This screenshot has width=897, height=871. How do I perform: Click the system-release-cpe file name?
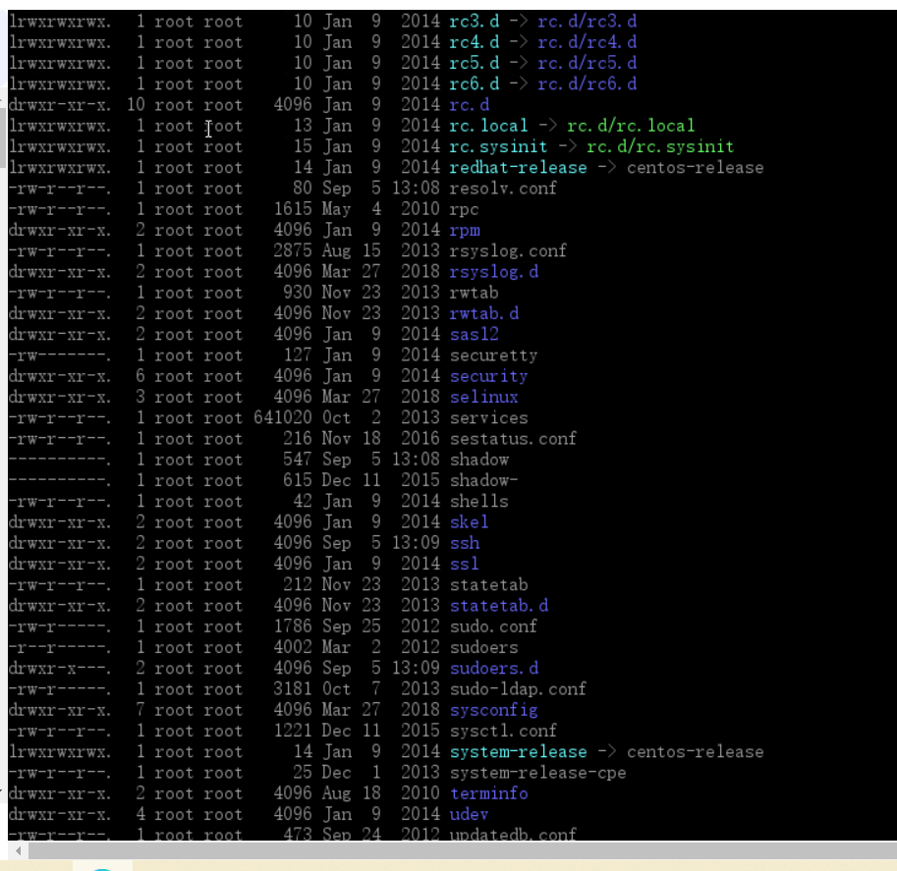tap(537, 773)
